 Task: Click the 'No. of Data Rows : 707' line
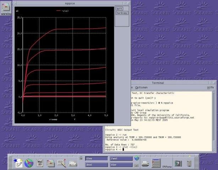point(120,144)
